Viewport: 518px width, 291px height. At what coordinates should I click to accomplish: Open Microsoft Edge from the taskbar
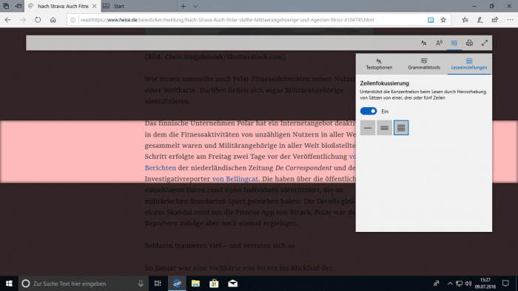tap(177, 284)
